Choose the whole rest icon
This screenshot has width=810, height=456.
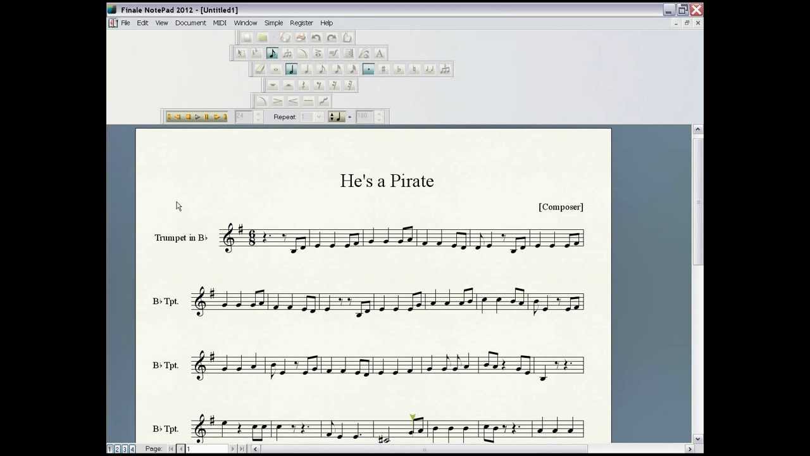pyautogui.click(x=273, y=85)
